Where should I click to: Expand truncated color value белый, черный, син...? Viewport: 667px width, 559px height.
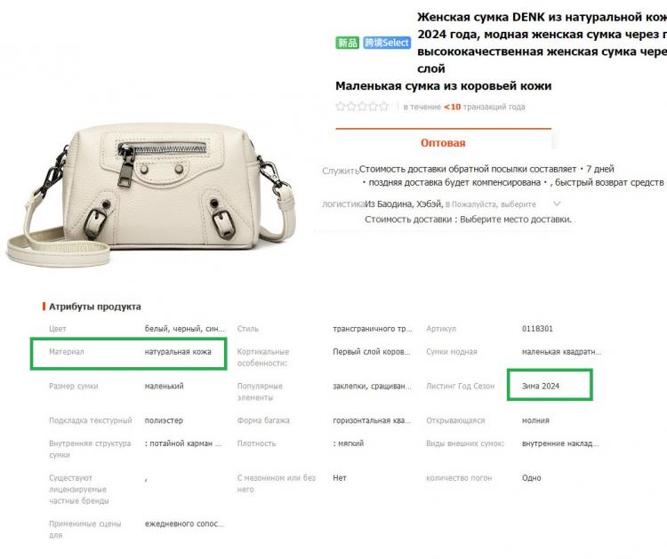185,329
